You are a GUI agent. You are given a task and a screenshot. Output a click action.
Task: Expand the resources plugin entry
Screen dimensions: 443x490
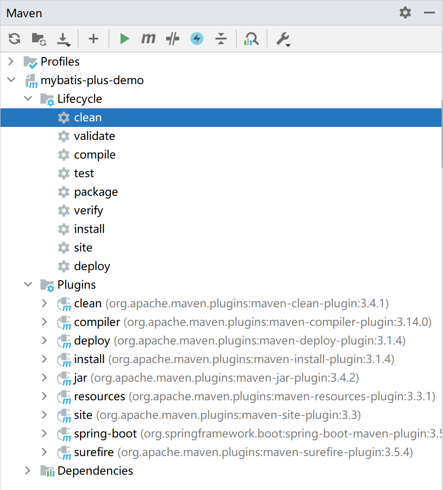coord(44,396)
